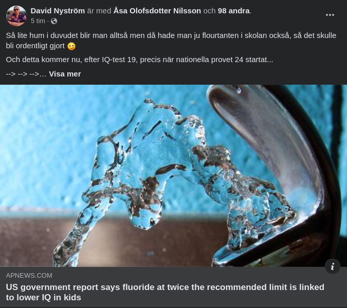Click the IQ-test 19 post text line

click(139, 60)
